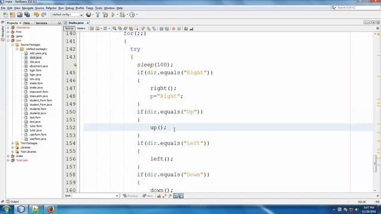This screenshot has width=381, height=214.
Task: Click the Build Project hammer icon
Action: [x=98, y=15]
